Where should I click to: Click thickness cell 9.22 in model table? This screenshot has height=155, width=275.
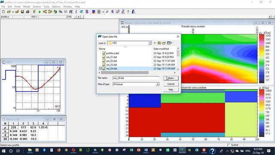pyautogui.click(x=33, y=131)
